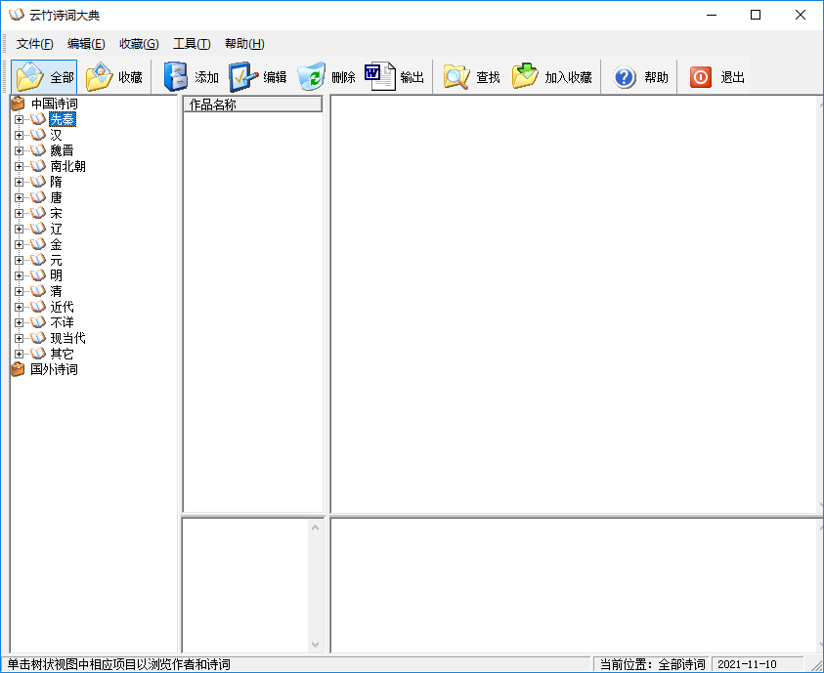
Task: Click the 国外诗词 briefcase icon
Action: 19,369
